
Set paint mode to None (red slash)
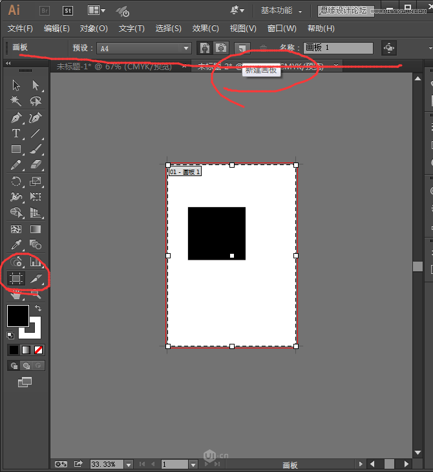click(x=39, y=350)
